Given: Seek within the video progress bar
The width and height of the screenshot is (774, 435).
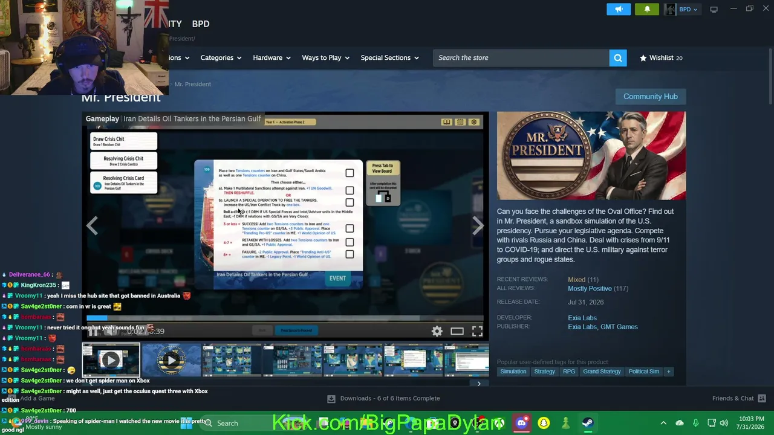Looking at the screenshot, I should 285,318.
